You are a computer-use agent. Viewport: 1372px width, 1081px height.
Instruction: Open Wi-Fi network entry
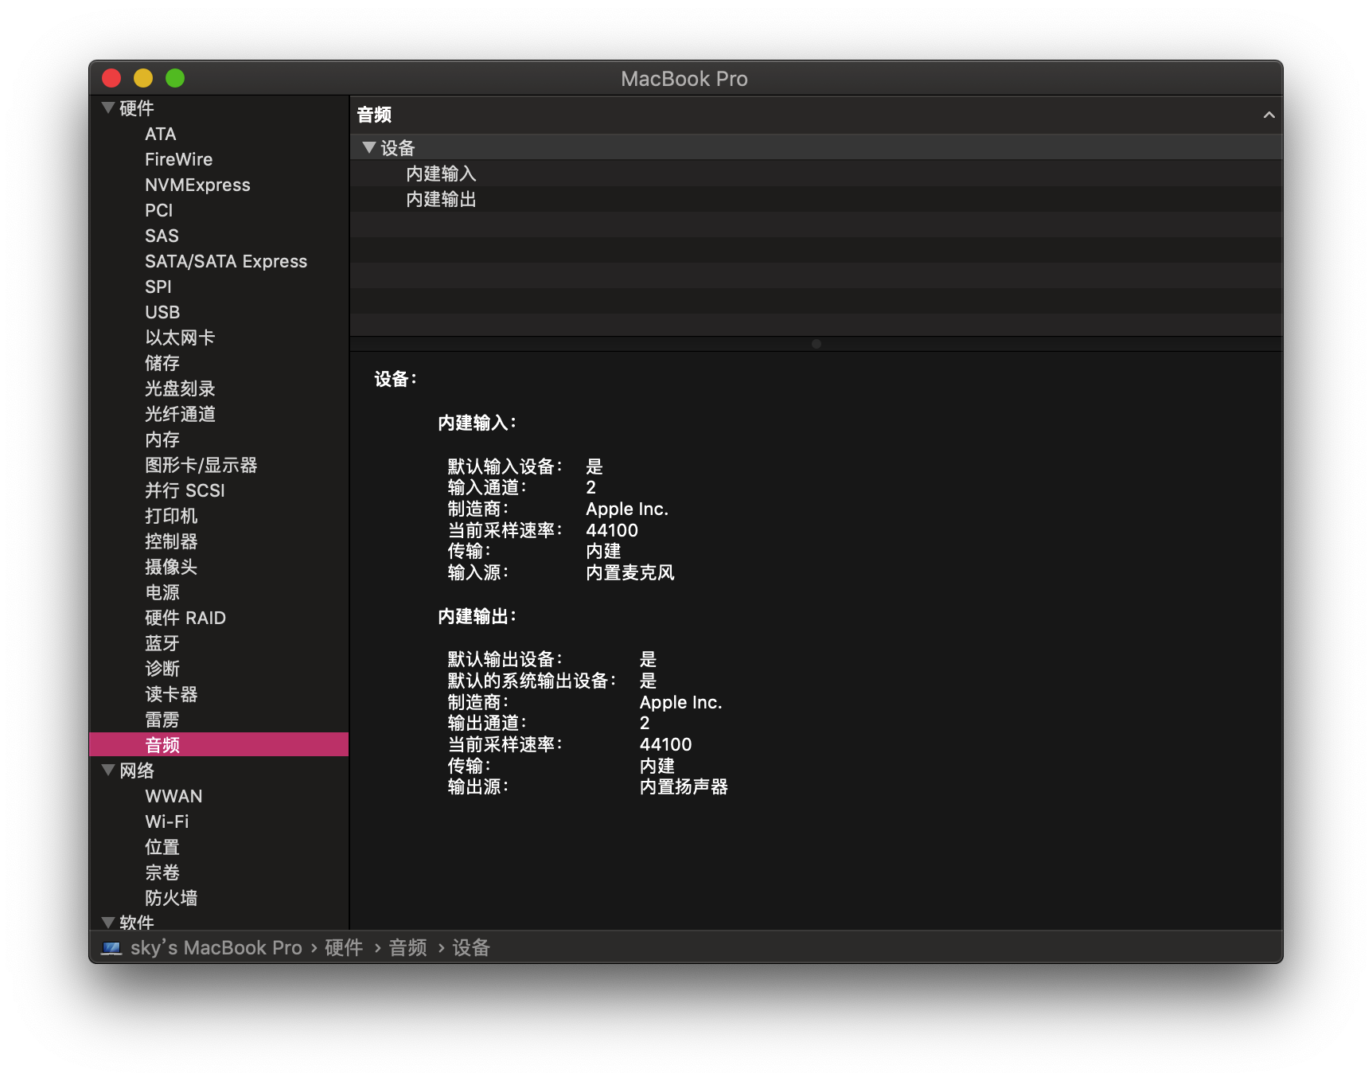point(219,821)
